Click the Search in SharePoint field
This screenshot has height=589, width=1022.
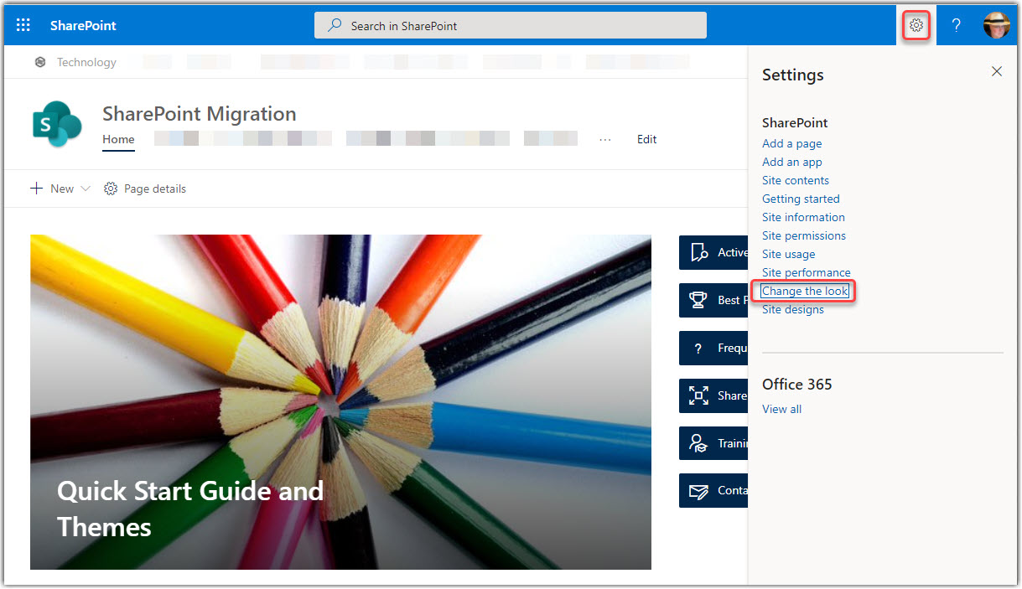(511, 25)
